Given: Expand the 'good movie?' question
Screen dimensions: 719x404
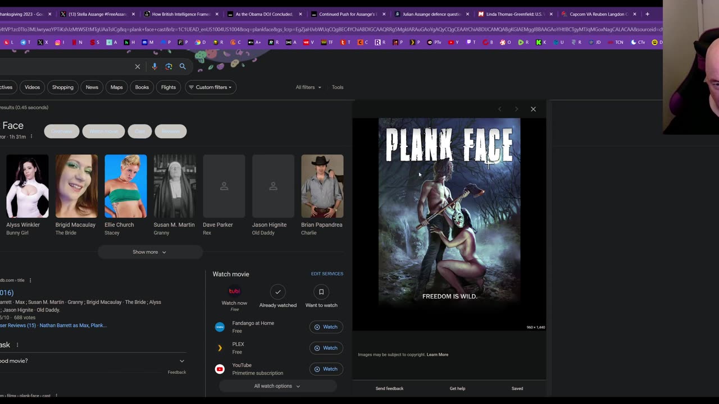Looking at the screenshot, I should tap(92, 361).
